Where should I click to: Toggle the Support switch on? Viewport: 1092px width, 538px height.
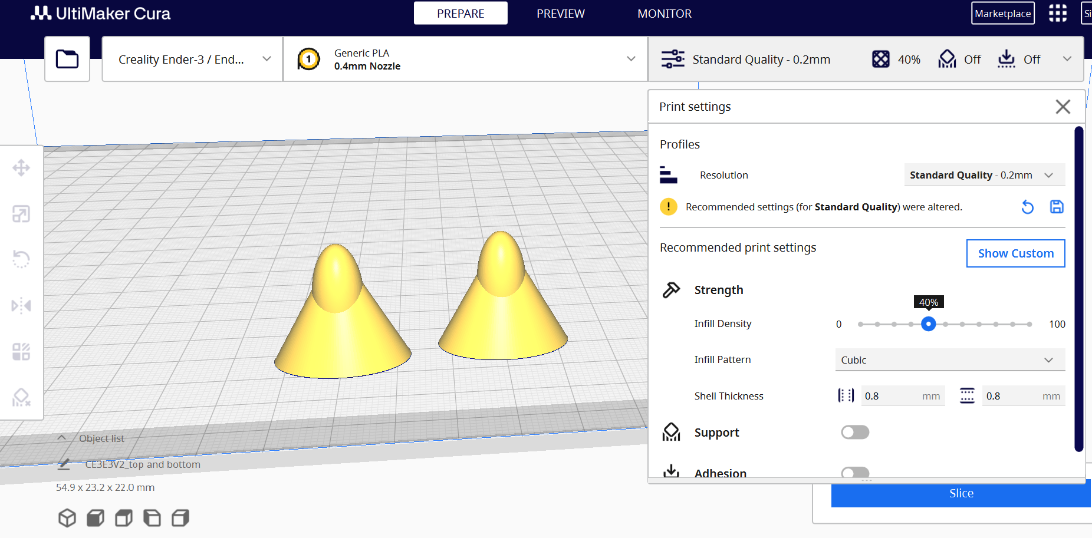pos(855,433)
